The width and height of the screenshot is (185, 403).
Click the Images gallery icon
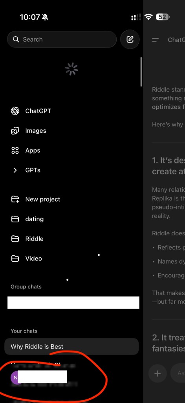pos(15,131)
